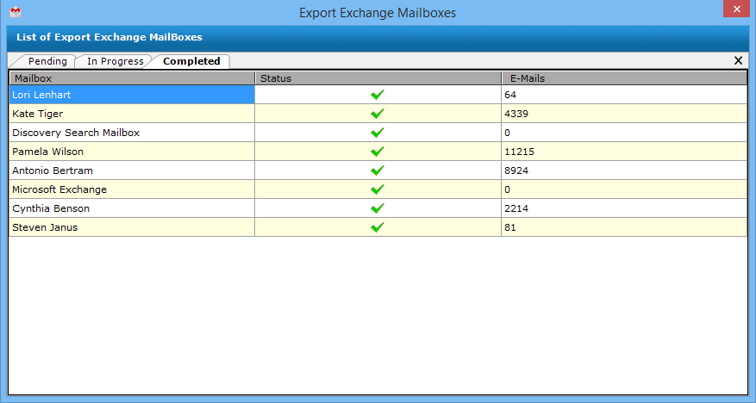Select the Antonio Bertram mailbox
Viewport: 756px width, 403px height.
[132, 170]
